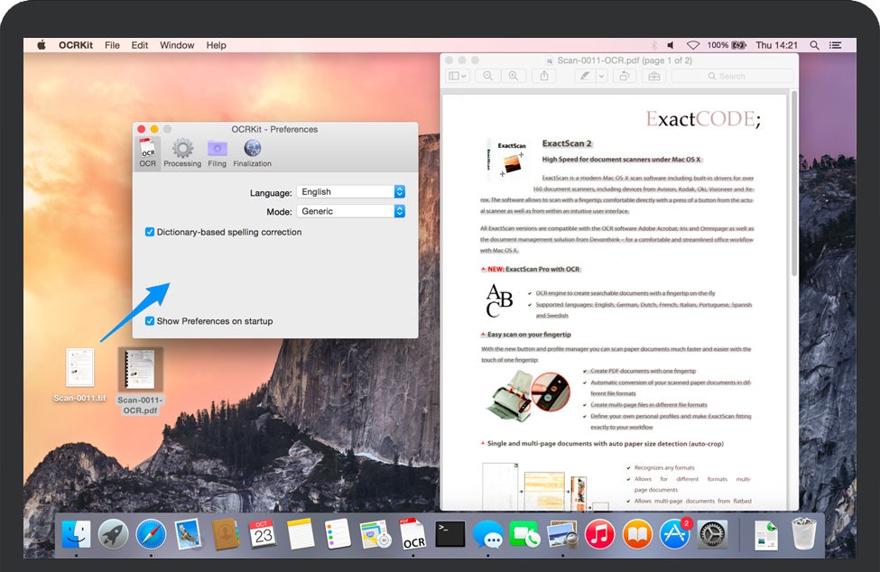The image size is (880, 572).
Task: Open the Finalization preferences tab
Action: (x=252, y=152)
